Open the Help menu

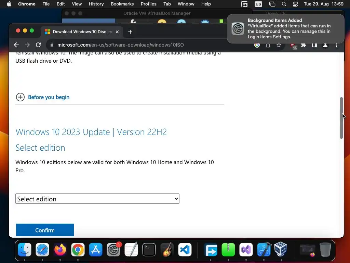click(x=206, y=4)
